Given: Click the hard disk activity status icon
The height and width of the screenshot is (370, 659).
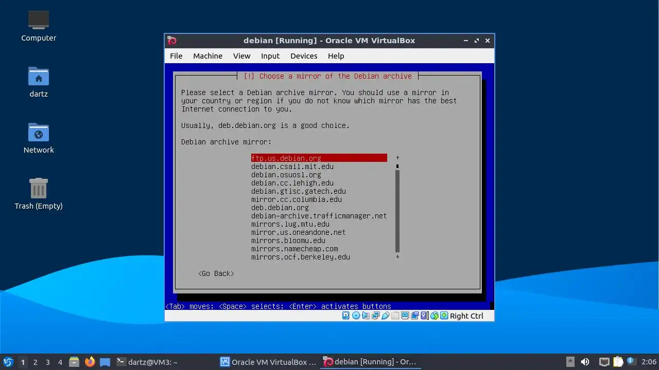Looking at the screenshot, I should (x=346, y=316).
